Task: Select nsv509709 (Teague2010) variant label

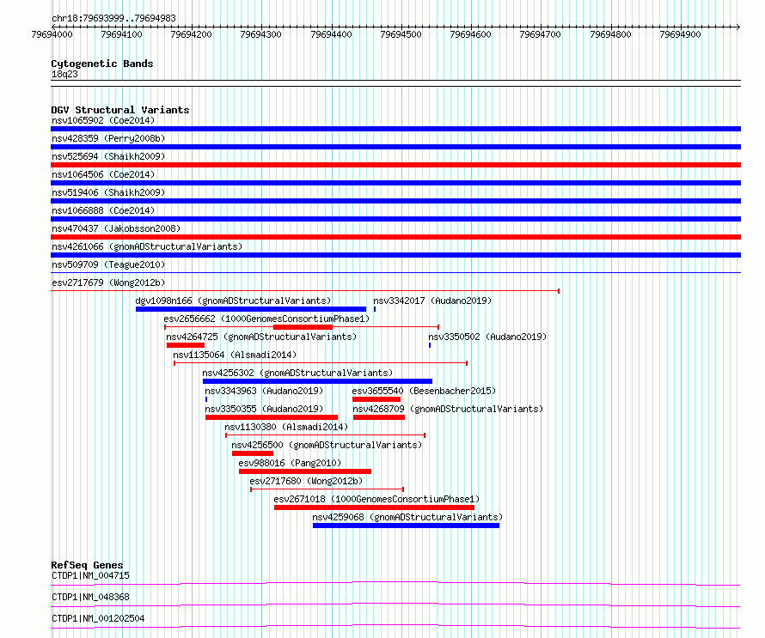Action: 108,264
